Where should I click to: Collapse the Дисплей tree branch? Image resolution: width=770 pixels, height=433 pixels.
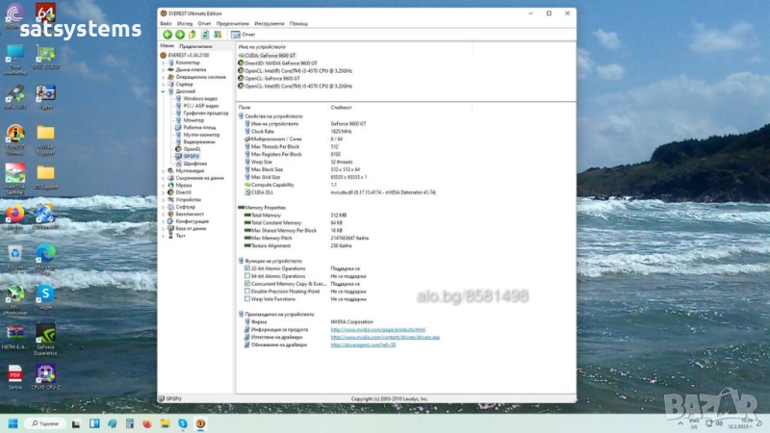click(x=163, y=91)
